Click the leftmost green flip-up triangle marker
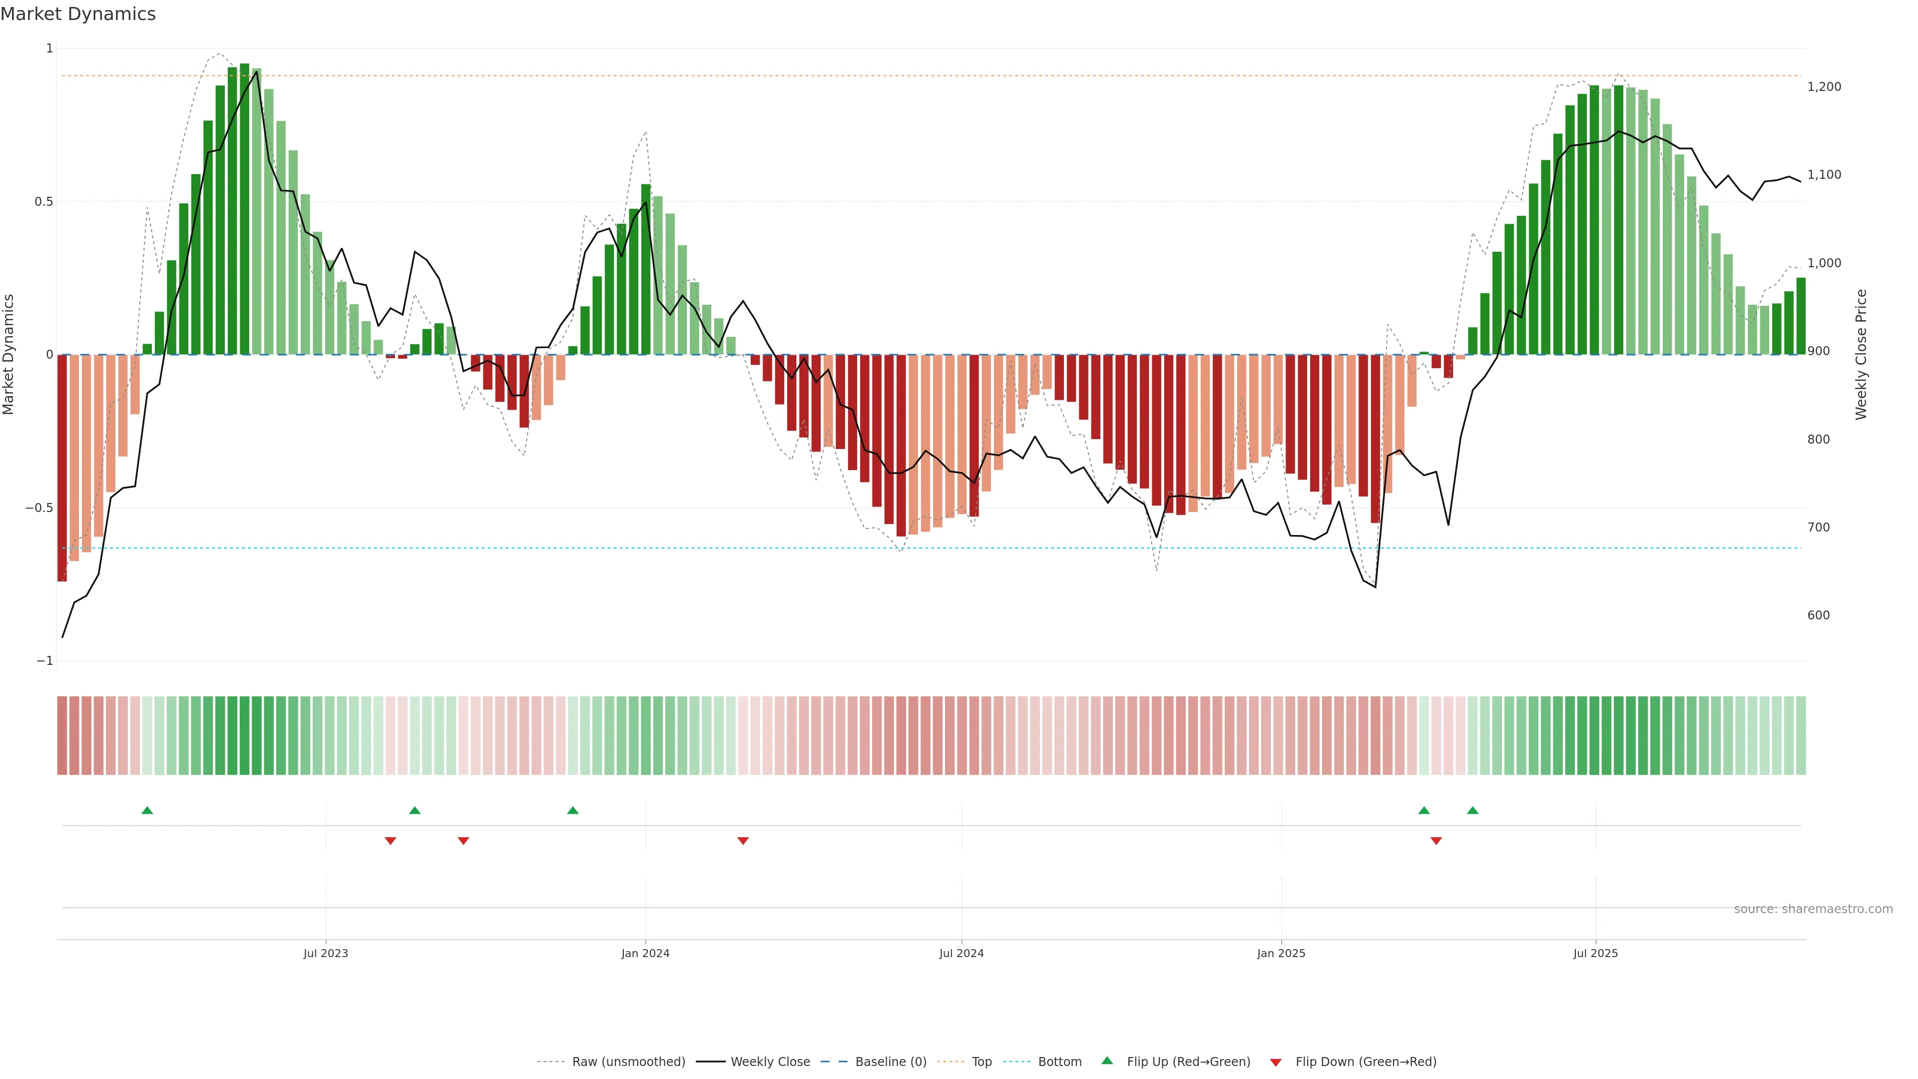Image resolution: width=1918 pixels, height=1079 pixels. pos(147,810)
